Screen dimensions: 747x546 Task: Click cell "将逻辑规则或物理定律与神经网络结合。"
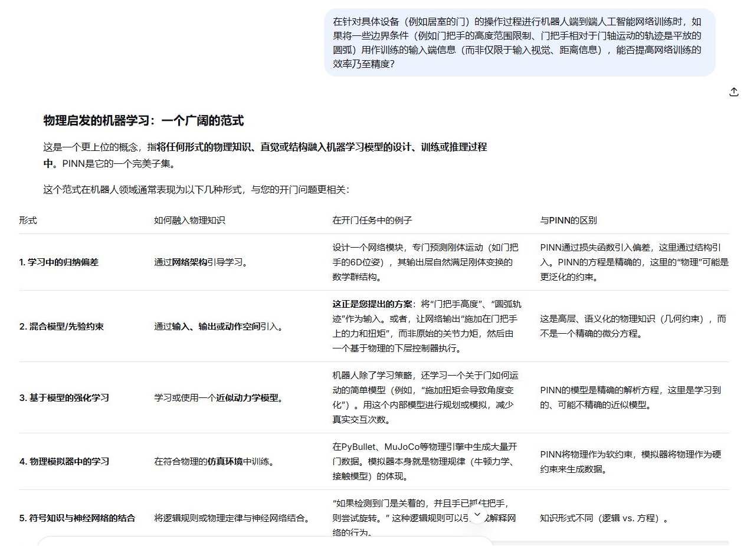click(x=232, y=518)
